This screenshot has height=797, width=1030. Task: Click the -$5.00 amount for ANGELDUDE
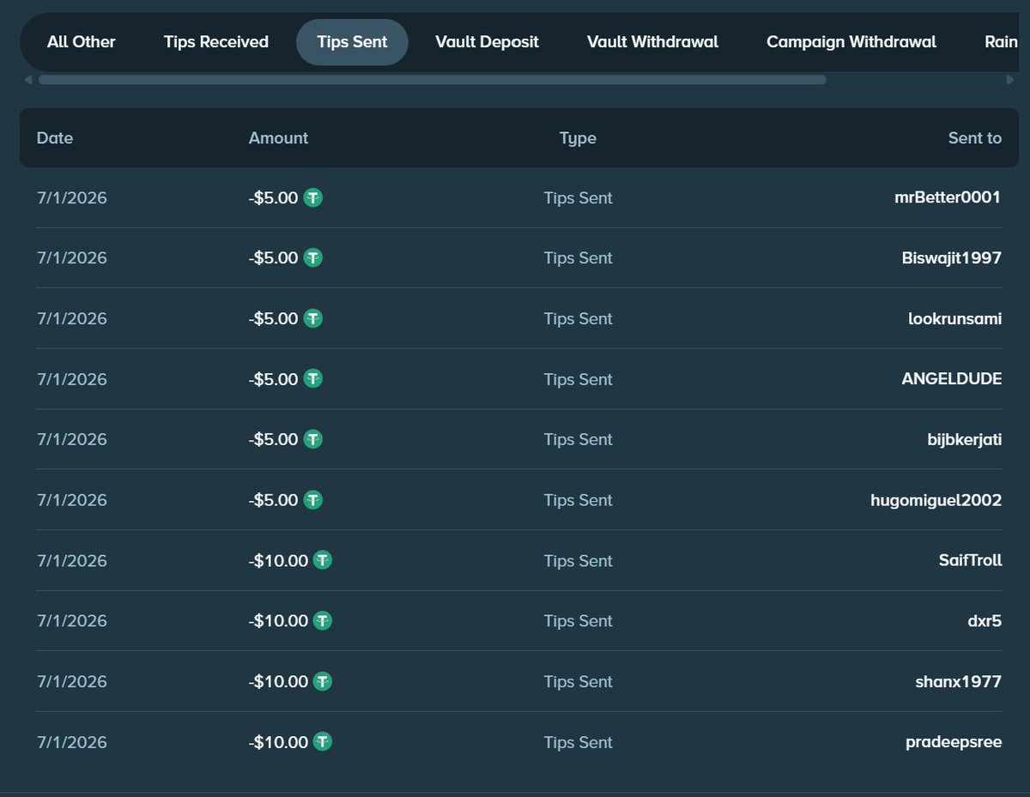273,378
